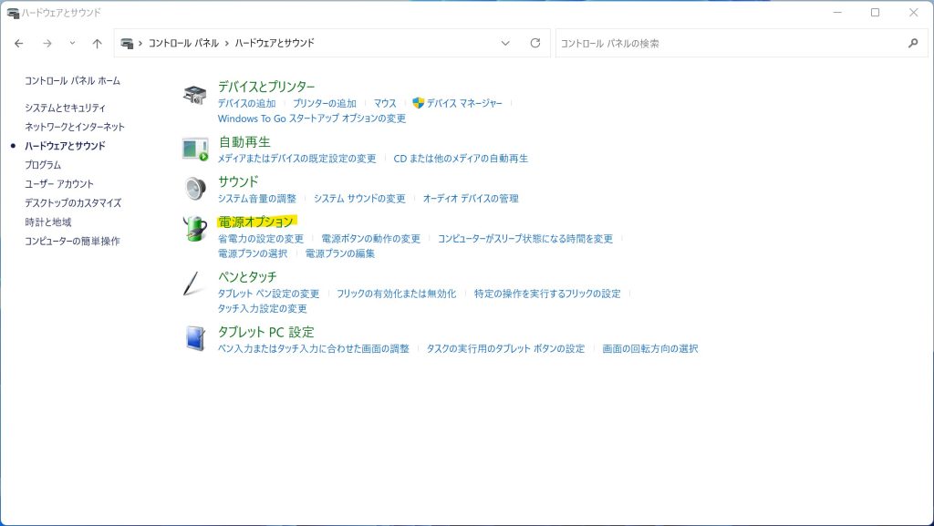This screenshot has height=526, width=934.
Task: Open デスクトップのカスタマイズ in sidebar
Action: click(x=73, y=203)
